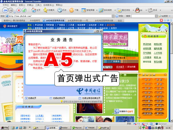Switch to Macromedia window in taskbar

78,128
